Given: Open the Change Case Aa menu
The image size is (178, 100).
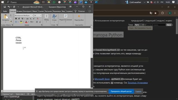Looking at the screenshot, I should pos(32,22).
